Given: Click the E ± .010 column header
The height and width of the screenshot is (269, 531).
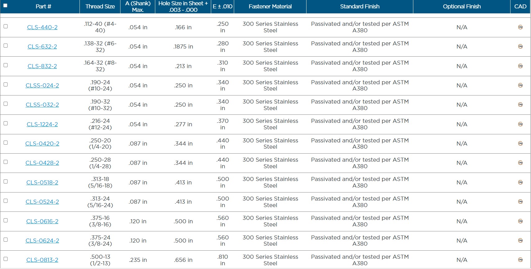Looking at the screenshot, I should click(223, 7).
